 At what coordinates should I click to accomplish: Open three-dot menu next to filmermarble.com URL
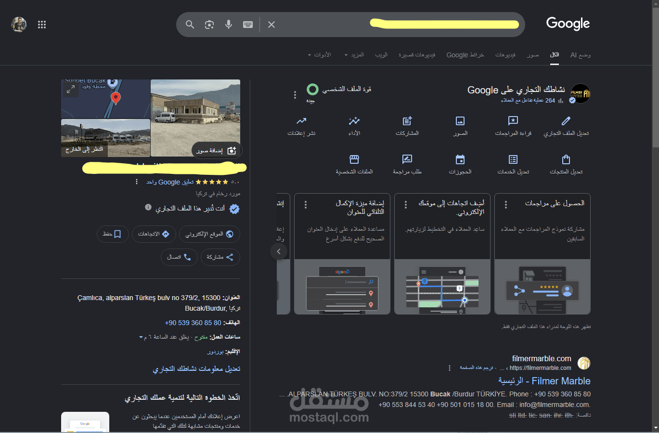[450, 368]
